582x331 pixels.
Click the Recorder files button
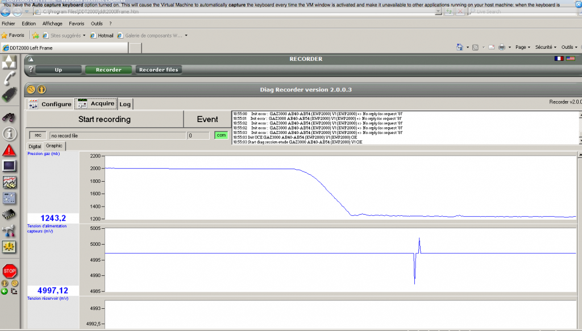point(159,70)
